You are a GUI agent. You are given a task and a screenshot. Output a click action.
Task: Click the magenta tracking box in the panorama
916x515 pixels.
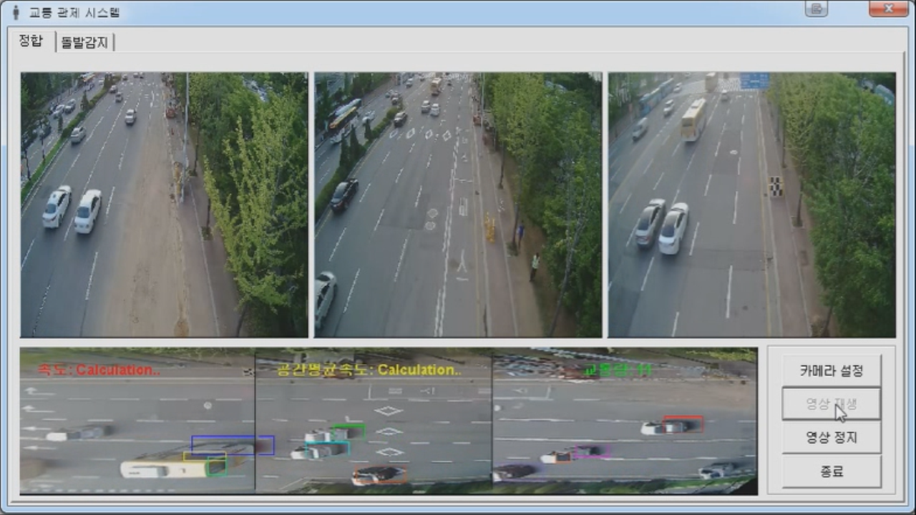pos(592,451)
